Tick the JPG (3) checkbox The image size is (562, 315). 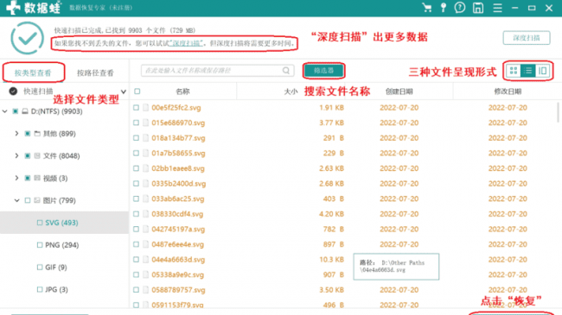point(40,289)
